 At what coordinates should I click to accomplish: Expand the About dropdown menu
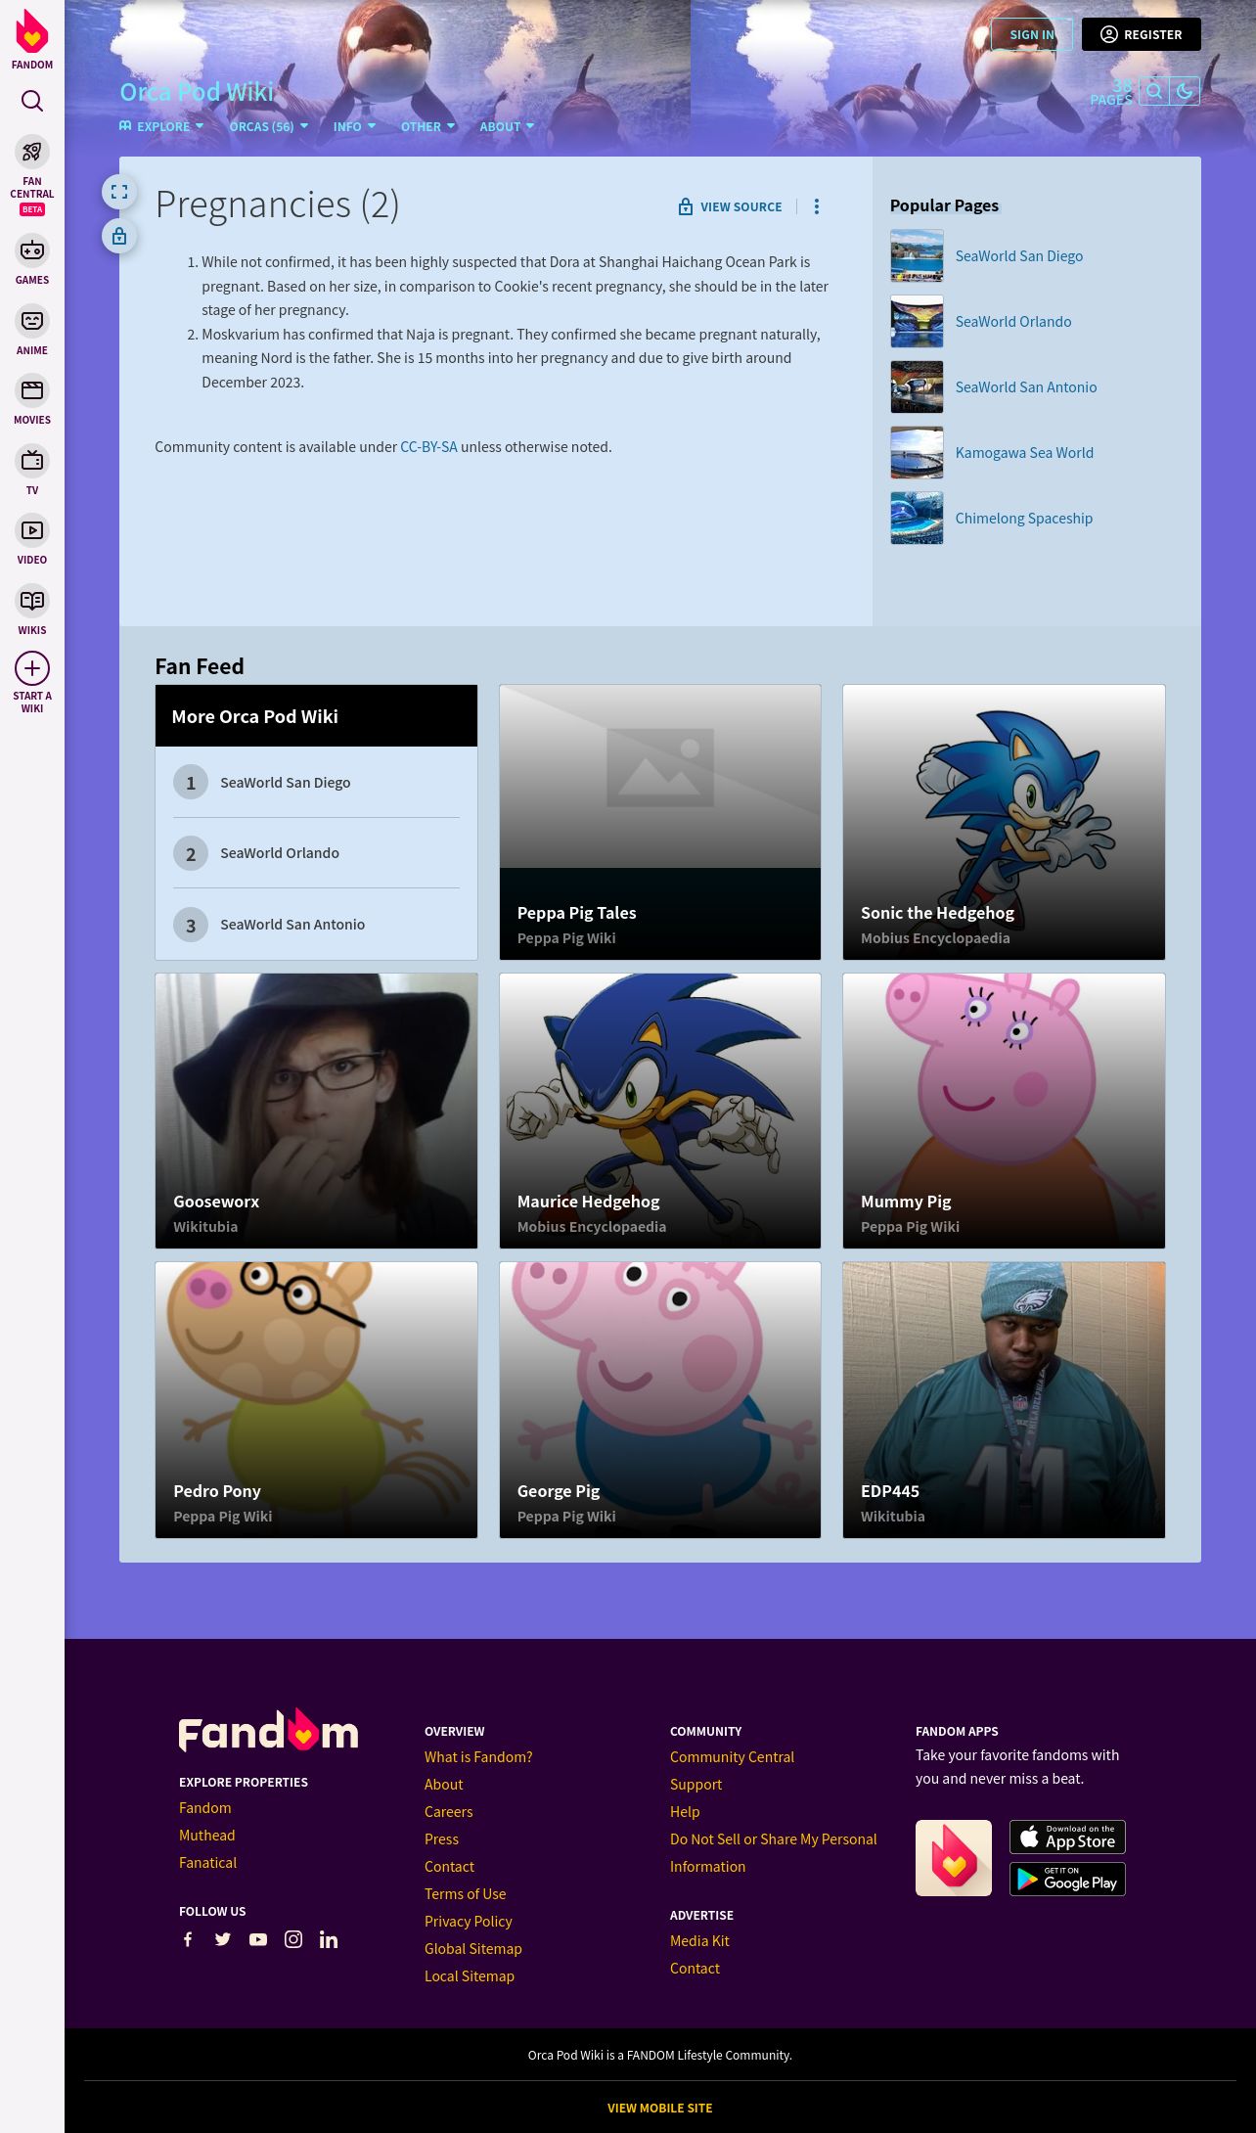[507, 126]
